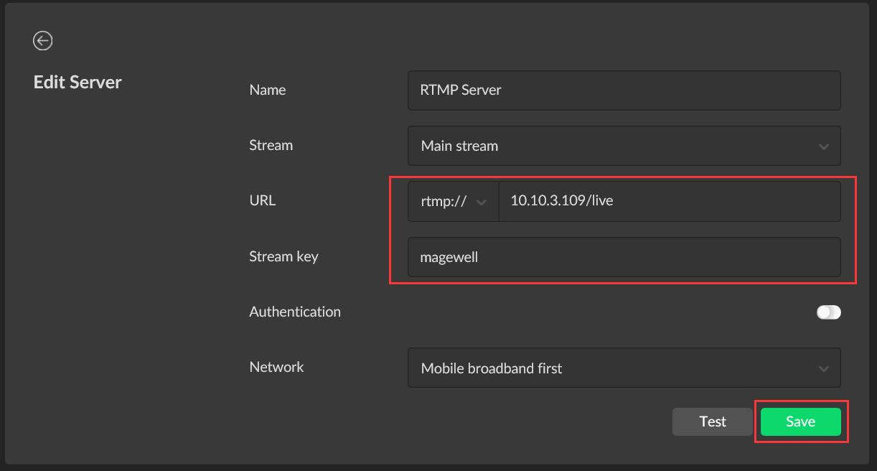Click the Stream key label
The height and width of the screenshot is (471, 877).
pyautogui.click(x=283, y=256)
